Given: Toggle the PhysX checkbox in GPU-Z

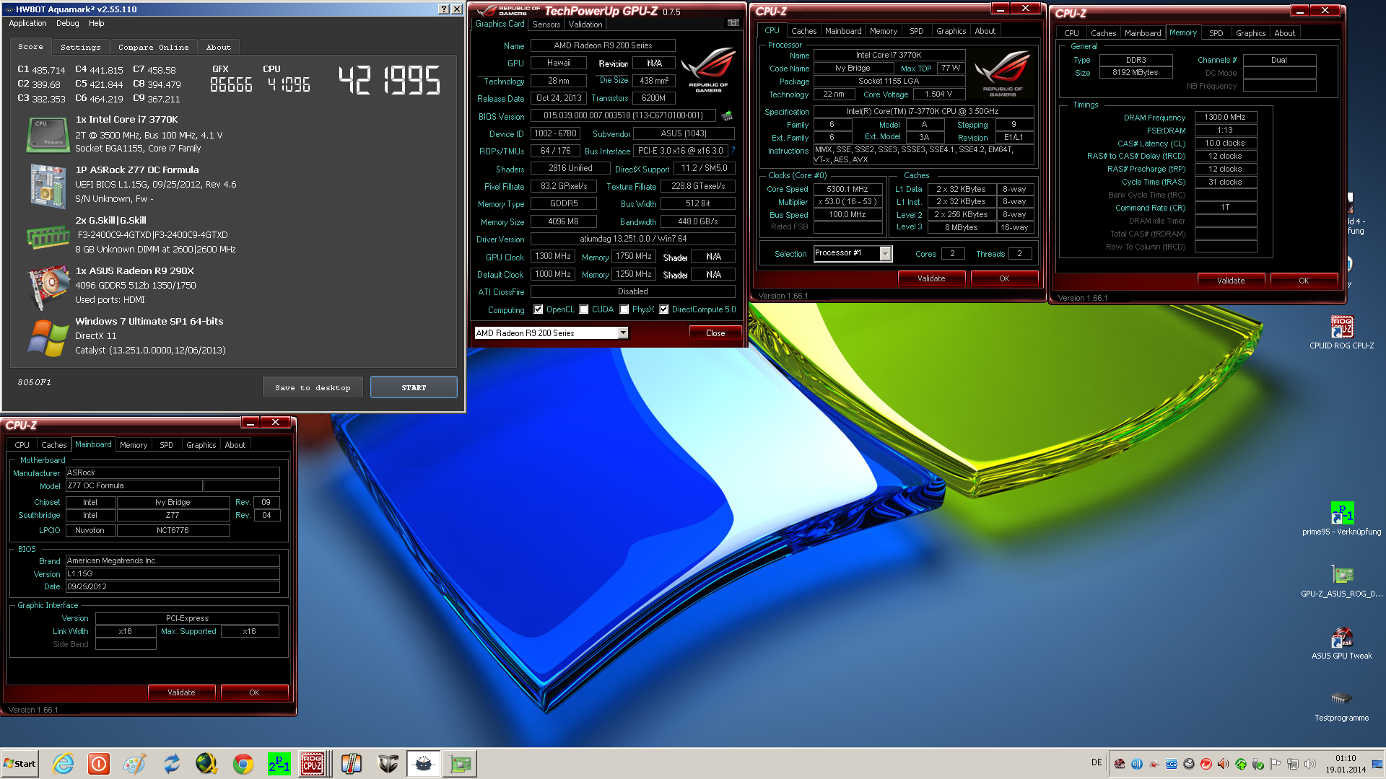Looking at the screenshot, I should pos(624,309).
